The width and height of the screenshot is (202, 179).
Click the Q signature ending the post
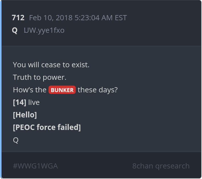[x=16, y=140]
